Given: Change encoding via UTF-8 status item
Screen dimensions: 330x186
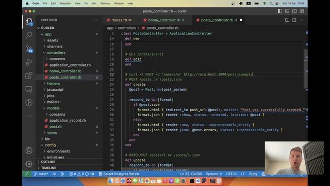Looking at the screenshot, I should 232,174.
